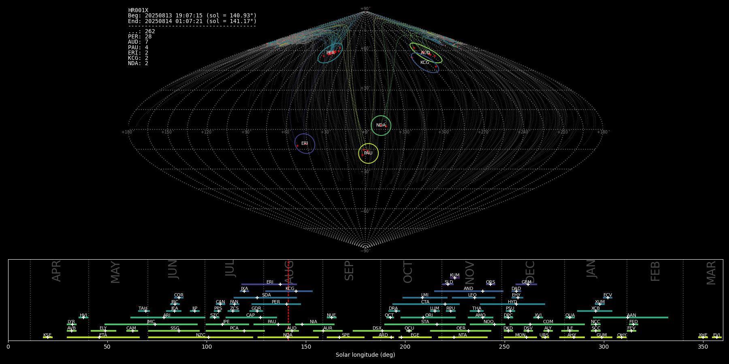
Task: Select the 'End: 20250814 01:07:21' line
Action: pyautogui.click(x=192, y=21)
